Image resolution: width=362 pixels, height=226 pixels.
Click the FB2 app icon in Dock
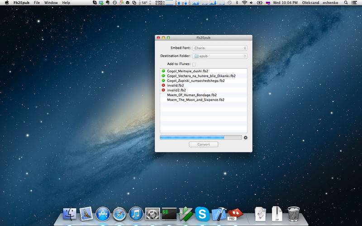pos(235,214)
